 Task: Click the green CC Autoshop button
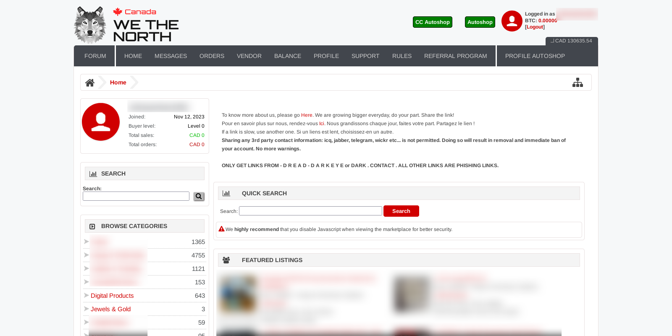click(x=432, y=22)
